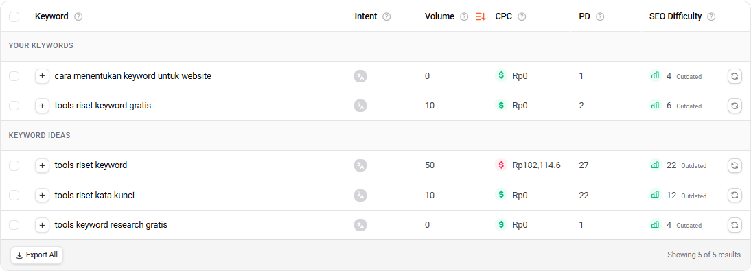Click intent translate icon for tools riset keyword gratis

coord(360,106)
